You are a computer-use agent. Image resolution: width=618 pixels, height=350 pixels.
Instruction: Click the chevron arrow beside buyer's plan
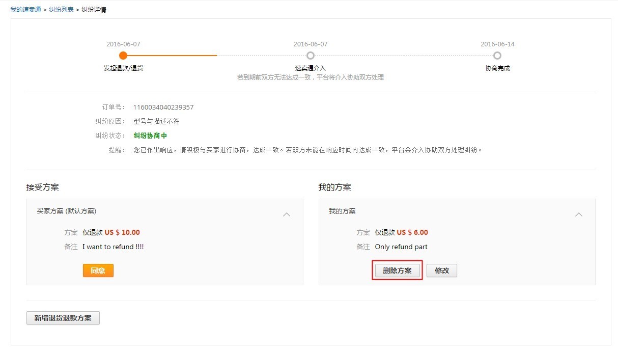(x=287, y=214)
